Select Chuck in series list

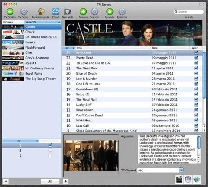click(32, 32)
